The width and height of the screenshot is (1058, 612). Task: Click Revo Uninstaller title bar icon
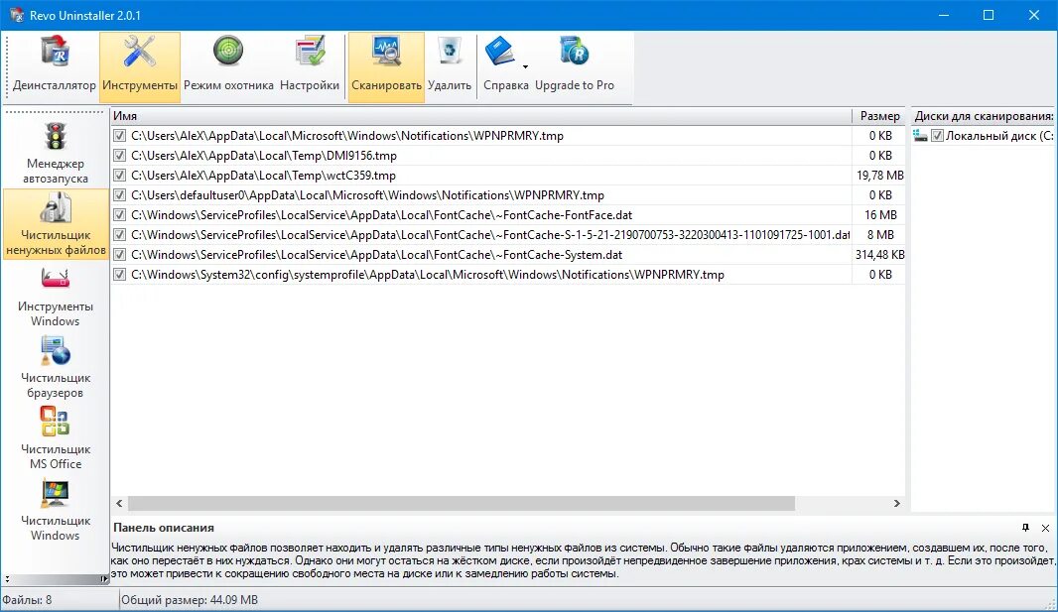coord(16,15)
